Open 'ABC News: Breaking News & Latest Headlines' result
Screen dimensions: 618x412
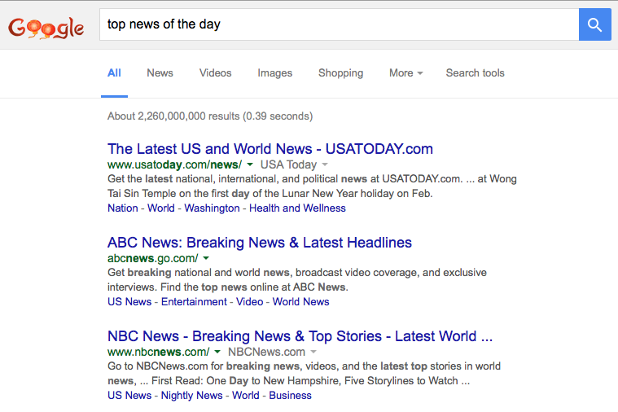(260, 243)
